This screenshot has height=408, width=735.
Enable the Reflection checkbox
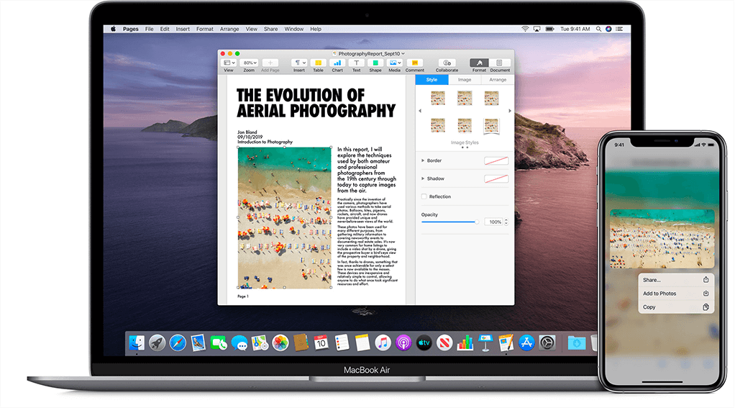(x=424, y=196)
